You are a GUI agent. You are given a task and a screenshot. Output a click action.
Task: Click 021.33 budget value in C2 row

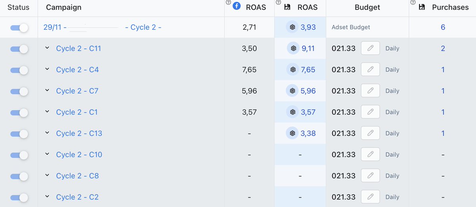click(344, 197)
